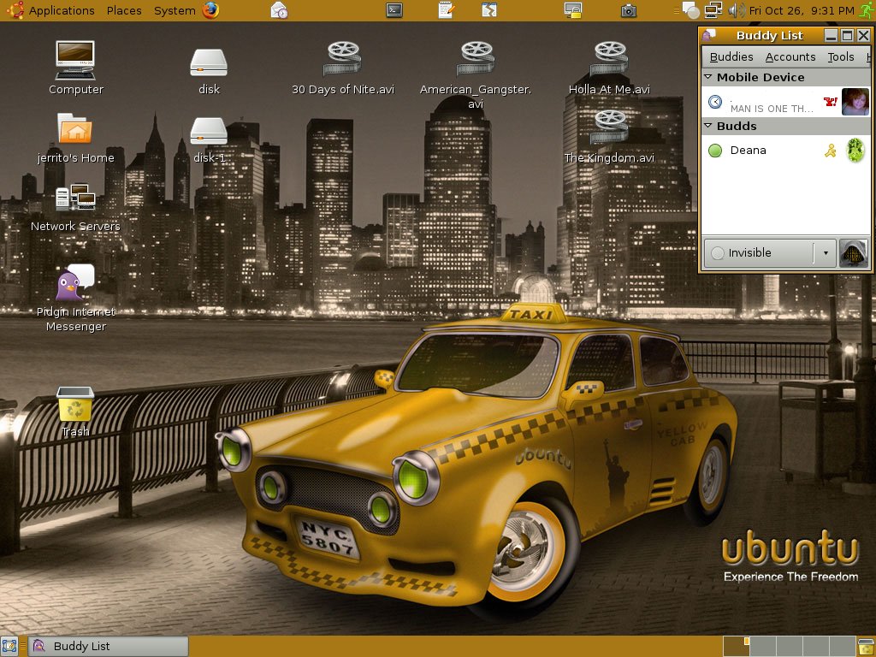The height and width of the screenshot is (657, 876).
Task: Click the mobile buddy's photo avatar
Action: coord(855,102)
